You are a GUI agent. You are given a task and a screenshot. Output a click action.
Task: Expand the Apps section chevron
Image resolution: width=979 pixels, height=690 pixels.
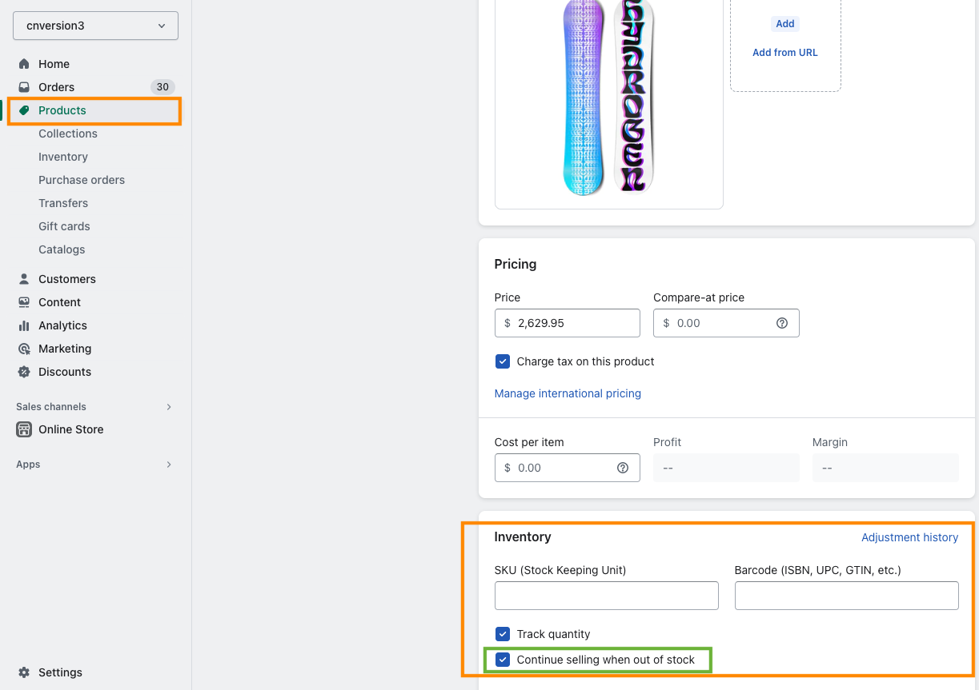click(169, 465)
